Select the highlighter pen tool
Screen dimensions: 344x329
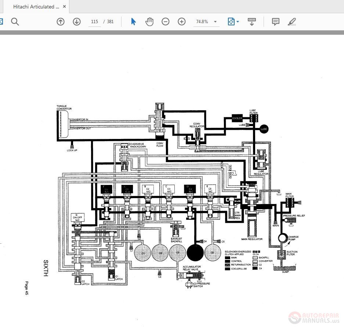(292, 22)
